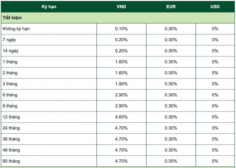Click the USD column header

215,6
